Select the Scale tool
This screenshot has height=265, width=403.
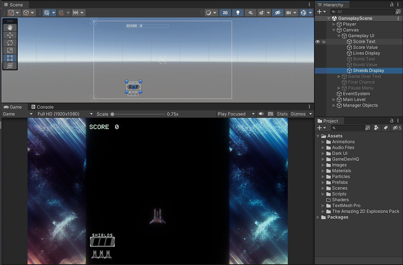10,50
